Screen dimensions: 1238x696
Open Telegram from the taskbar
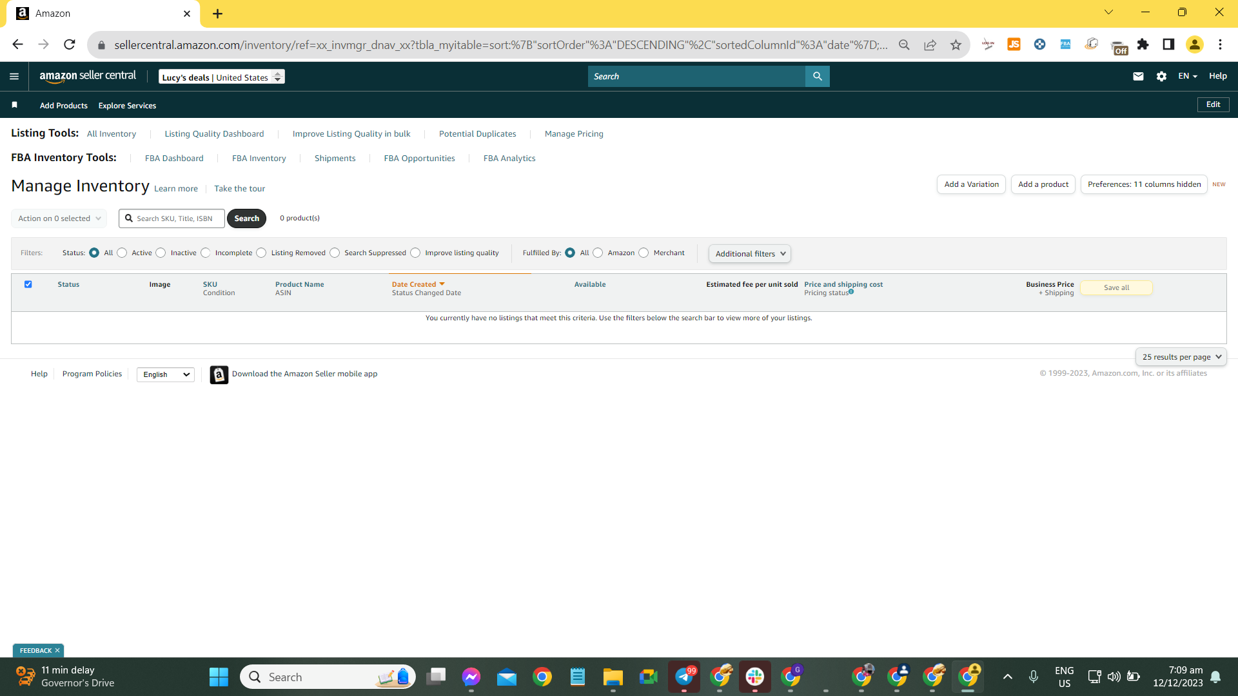click(x=684, y=677)
